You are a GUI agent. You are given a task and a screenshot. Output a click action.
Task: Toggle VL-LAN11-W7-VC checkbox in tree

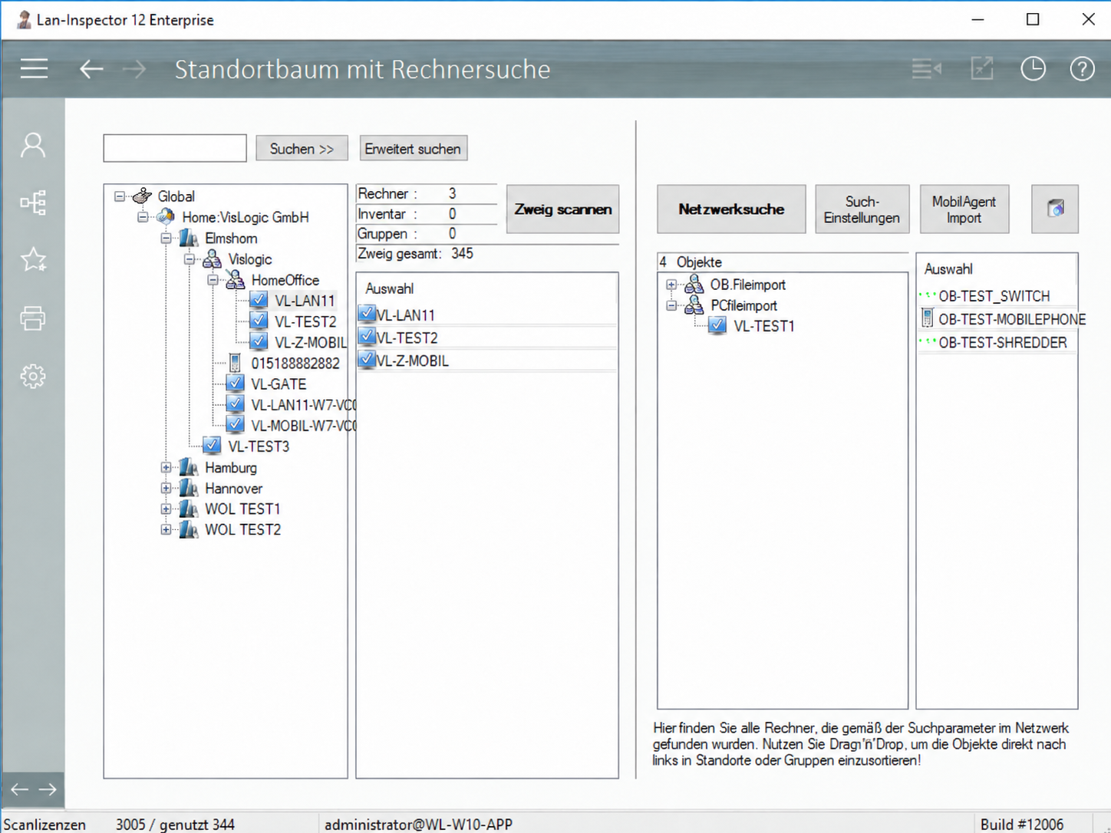(236, 404)
